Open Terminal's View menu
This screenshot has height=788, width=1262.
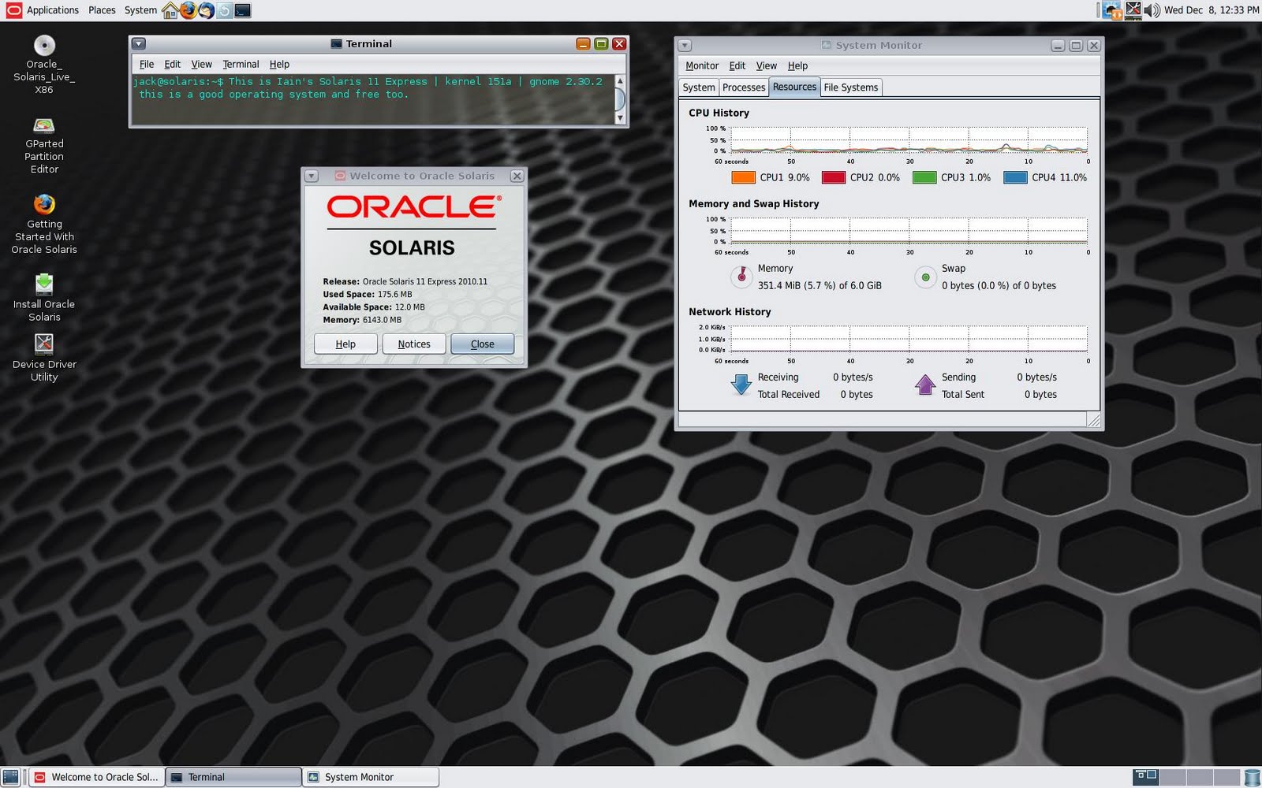[201, 65]
